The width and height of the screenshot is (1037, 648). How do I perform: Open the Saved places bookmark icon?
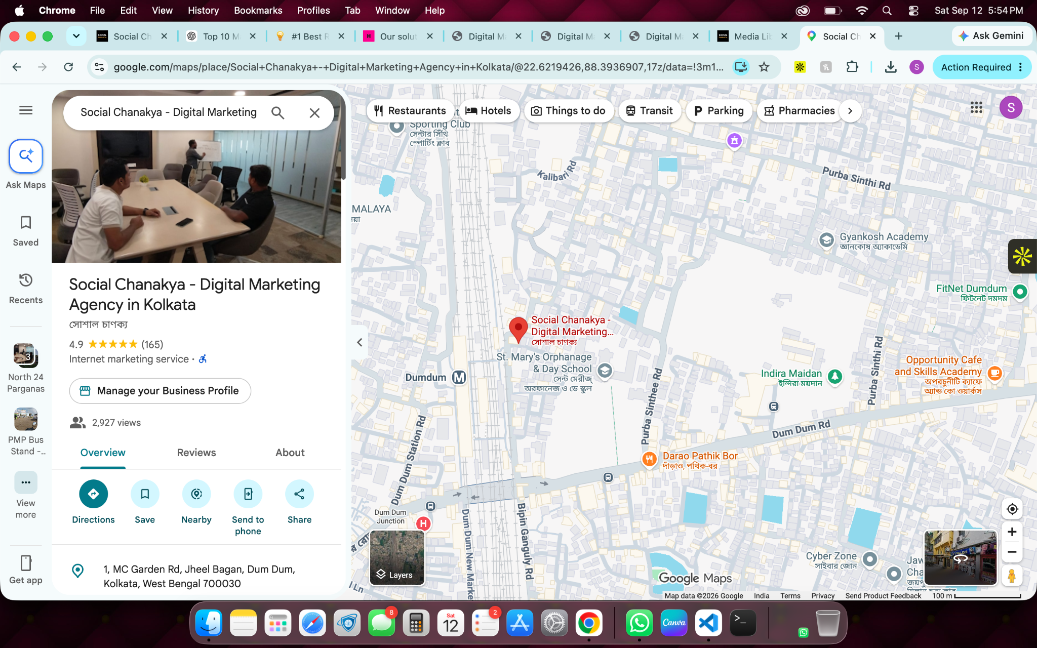26,222
